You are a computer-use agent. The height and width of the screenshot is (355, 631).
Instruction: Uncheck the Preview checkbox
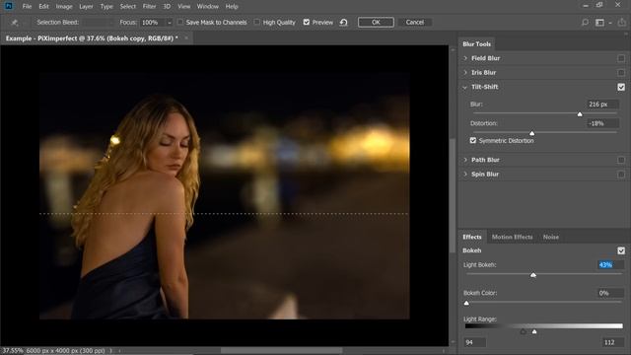[307, 22]
